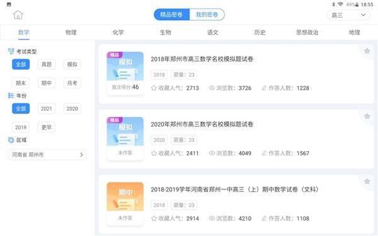
Task: Switch to the 思想政治 subject tab
Action: [307, 32]
